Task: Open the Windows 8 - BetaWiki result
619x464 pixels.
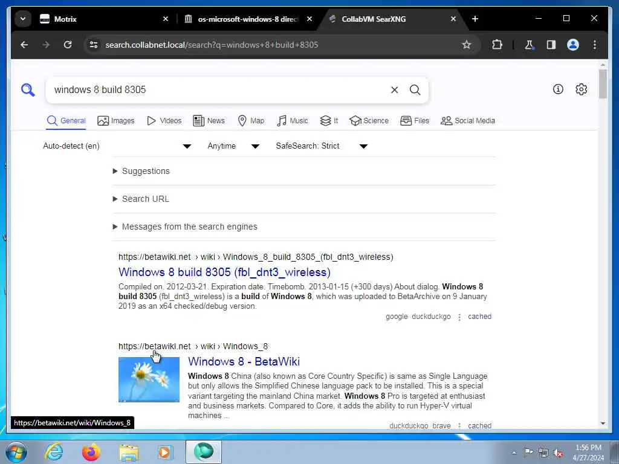Action: (x=244, y=361)
